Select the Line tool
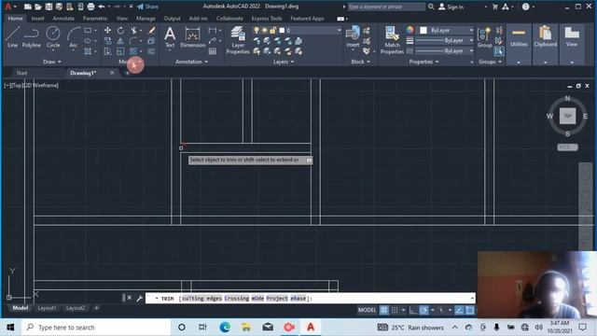Viewport: 597px width, 336px height. click(x=12, y=37)
